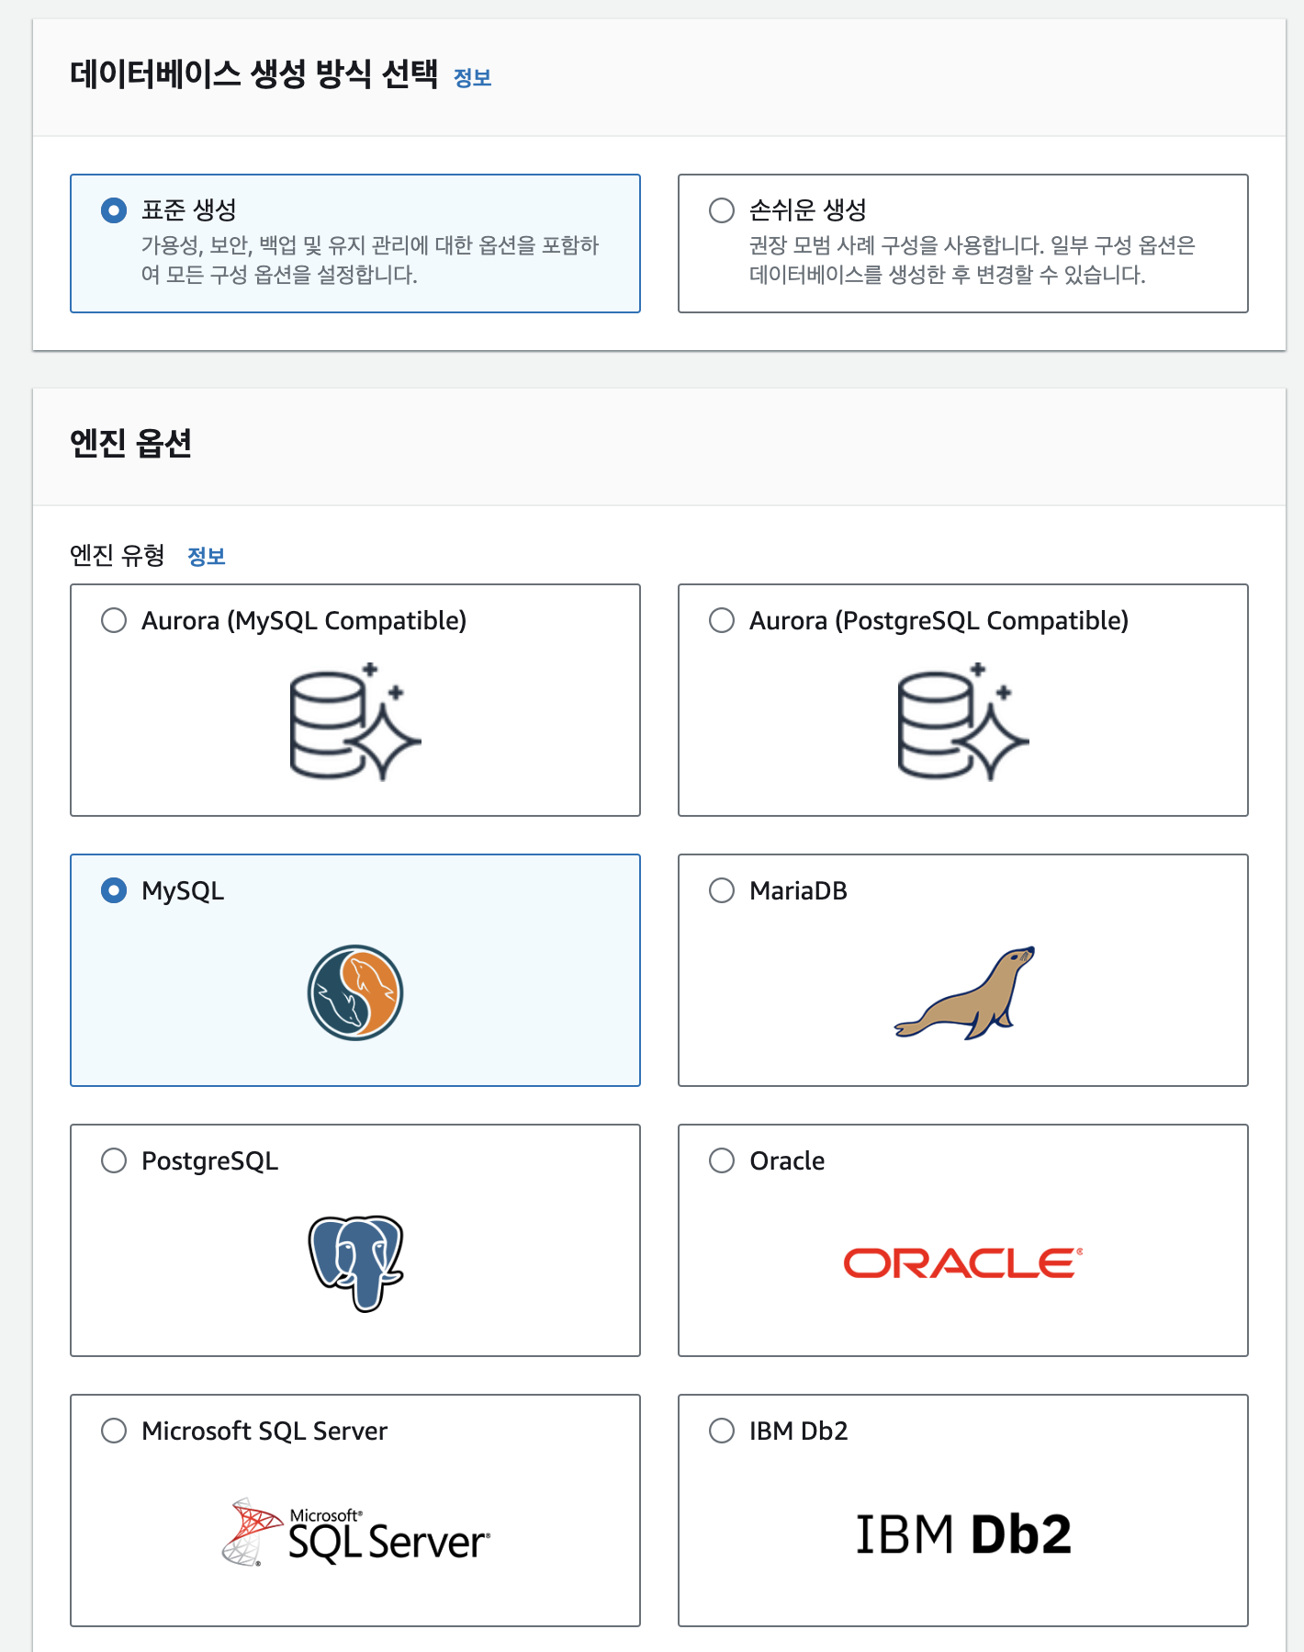
Task: Click the IBM Db2 logo
Action: point(966,1530)
